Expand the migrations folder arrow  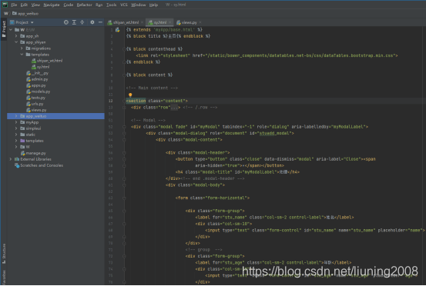(x=22, y=48)
